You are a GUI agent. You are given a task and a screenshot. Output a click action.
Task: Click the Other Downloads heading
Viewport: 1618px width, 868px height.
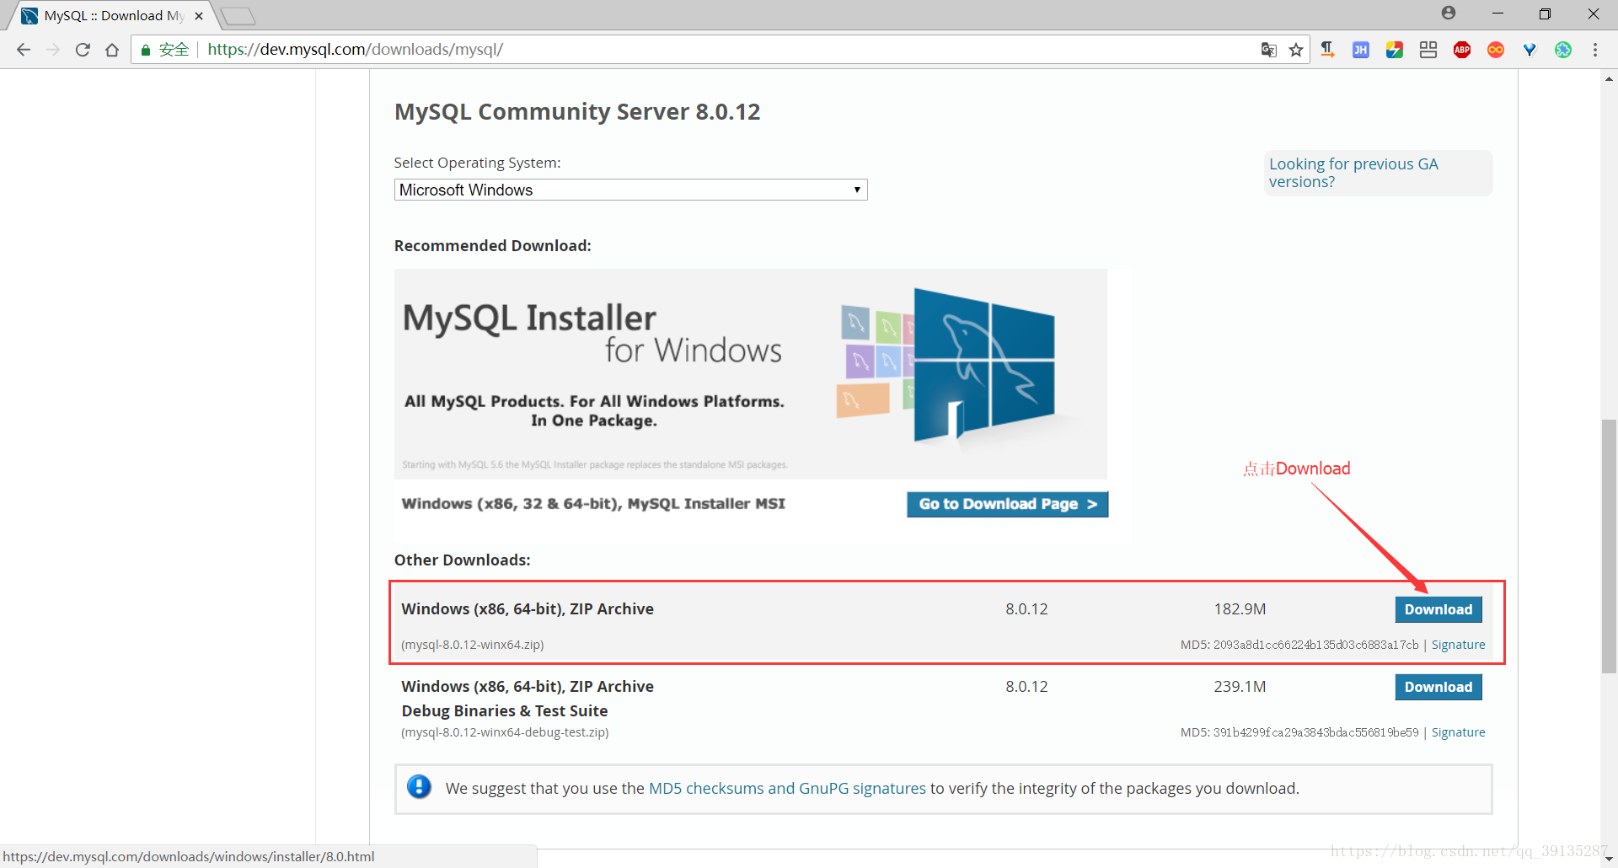click(462, 560)
